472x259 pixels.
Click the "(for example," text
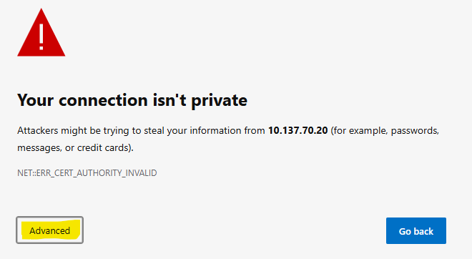click(x=360, y=131)
